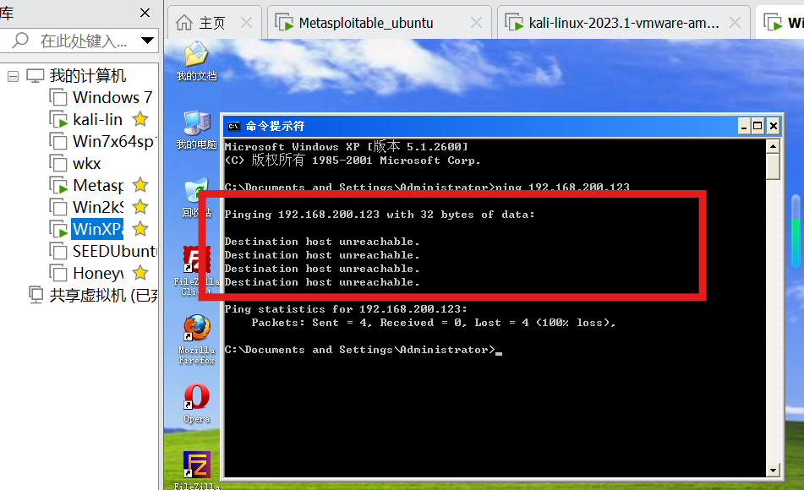
Task: Click the Windows 7 VM icon
Action: pyautogui.click(x=58, y=97)
